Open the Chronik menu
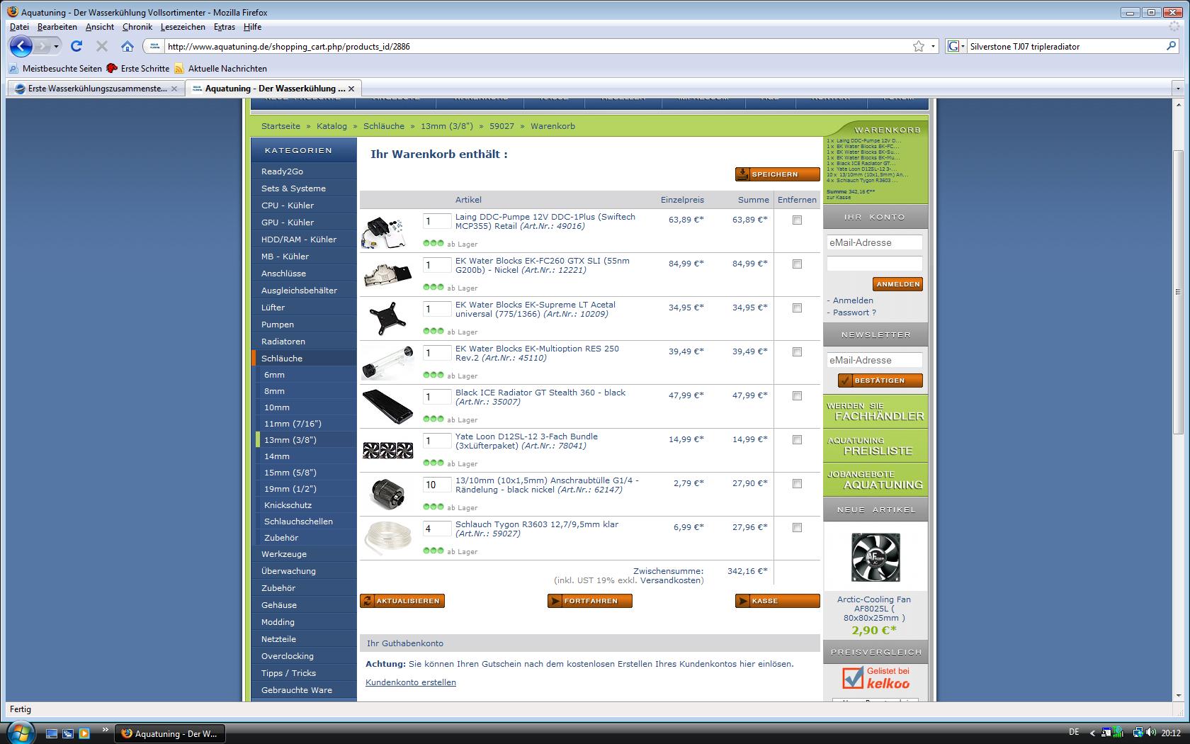This screenshot has width=1190, height=744. point(137,27)
